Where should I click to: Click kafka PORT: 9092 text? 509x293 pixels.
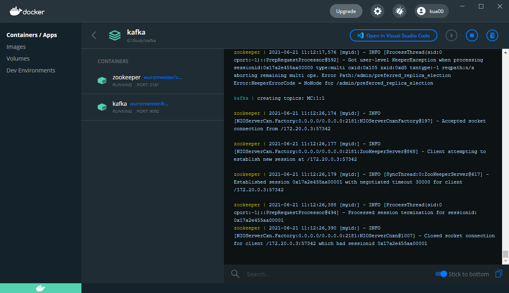pos(148,111)
